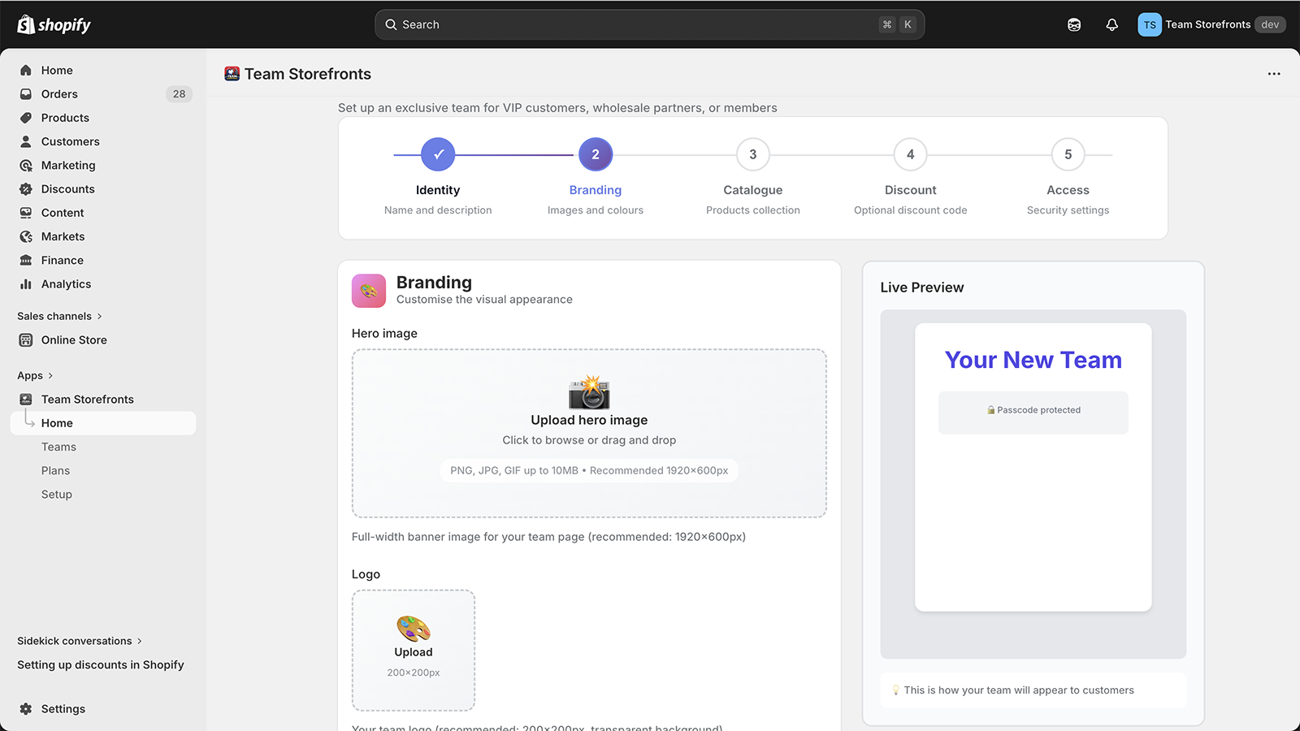Viewport: 1300px width, 731px height.
Task: Click the Shopify logo in top bar
Action: [54, 24]
